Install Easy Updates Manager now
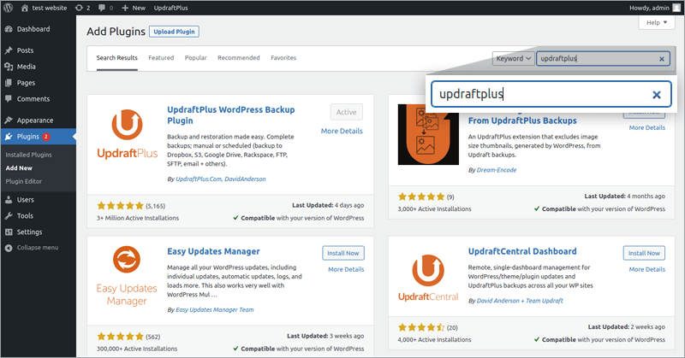685x358 pixels. coord(343,253)
